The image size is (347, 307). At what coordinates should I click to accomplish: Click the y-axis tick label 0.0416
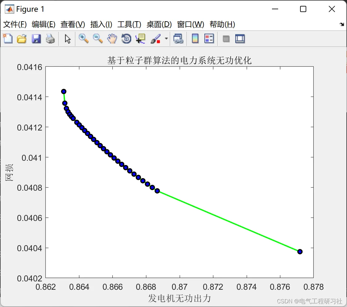[30, 67]
